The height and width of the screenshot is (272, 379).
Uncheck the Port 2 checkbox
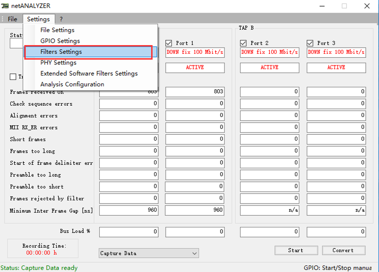click(243, 43)
